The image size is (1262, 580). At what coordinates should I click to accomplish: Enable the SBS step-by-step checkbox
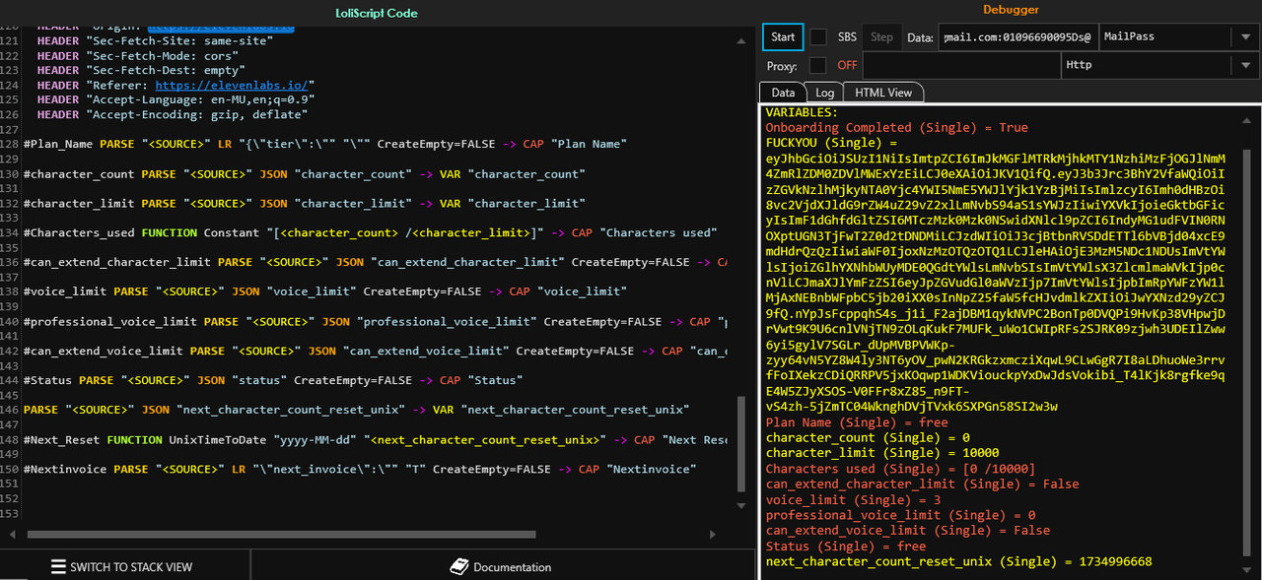tap(818, 37)
